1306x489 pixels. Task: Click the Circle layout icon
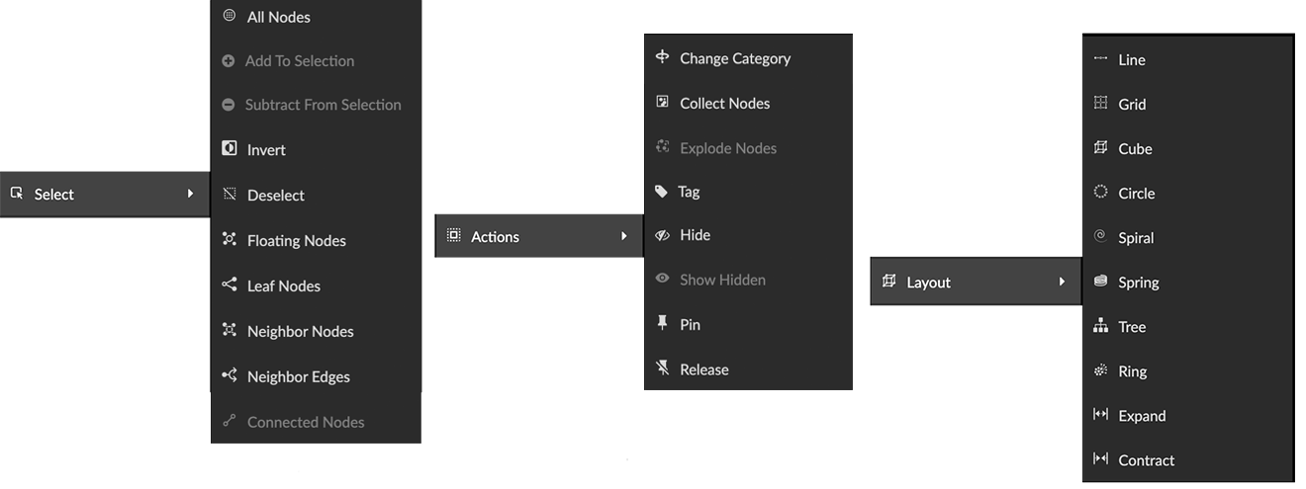[1100, 192]
